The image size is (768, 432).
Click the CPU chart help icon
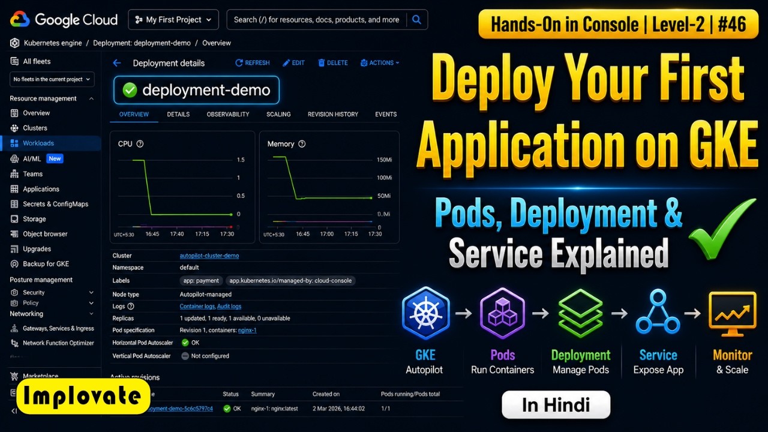click(x=140, y=144)
